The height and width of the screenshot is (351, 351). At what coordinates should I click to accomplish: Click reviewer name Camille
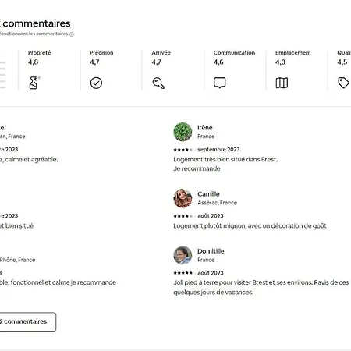click(208, 194)
